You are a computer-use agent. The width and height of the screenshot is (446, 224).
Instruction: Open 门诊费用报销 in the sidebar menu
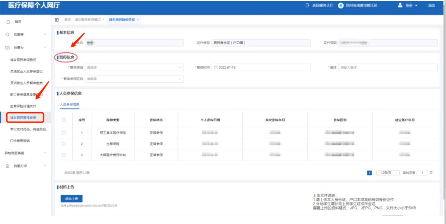tap(20, 141)
